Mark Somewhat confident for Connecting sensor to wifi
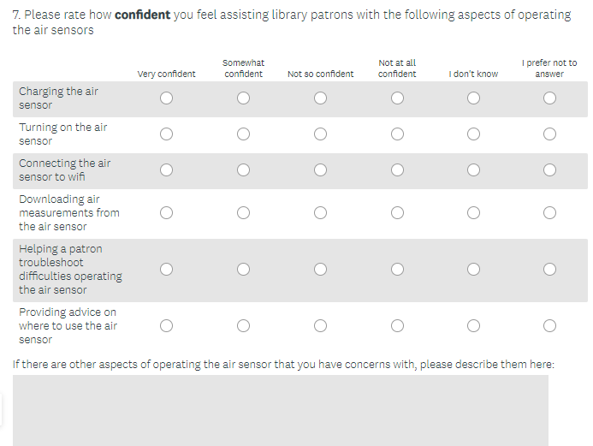 pyautogui.click(x=244, y=169)
